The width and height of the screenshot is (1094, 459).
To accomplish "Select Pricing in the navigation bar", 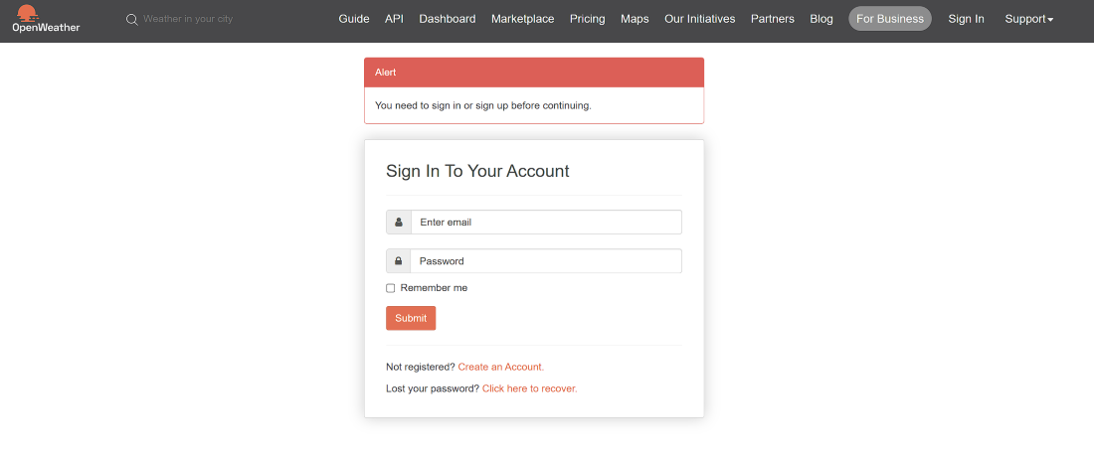I will (588, 20).
